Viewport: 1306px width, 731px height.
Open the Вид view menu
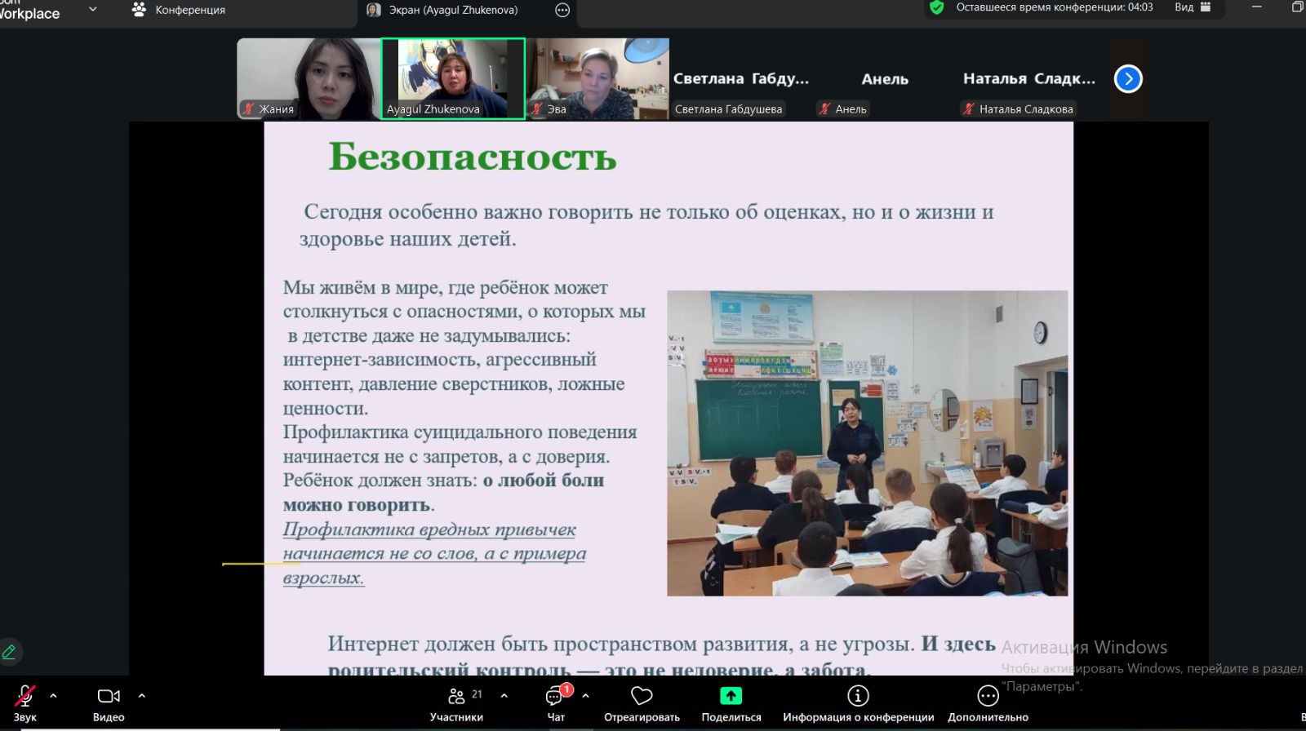(x=1192, y=7)
